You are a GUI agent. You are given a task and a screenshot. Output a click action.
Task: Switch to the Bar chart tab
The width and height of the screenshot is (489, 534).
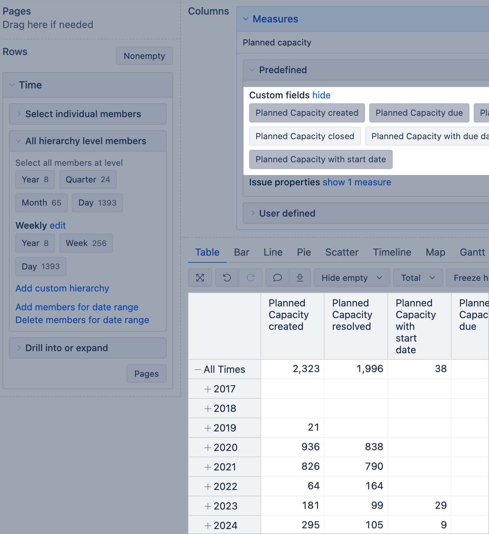tap(241, 252)
